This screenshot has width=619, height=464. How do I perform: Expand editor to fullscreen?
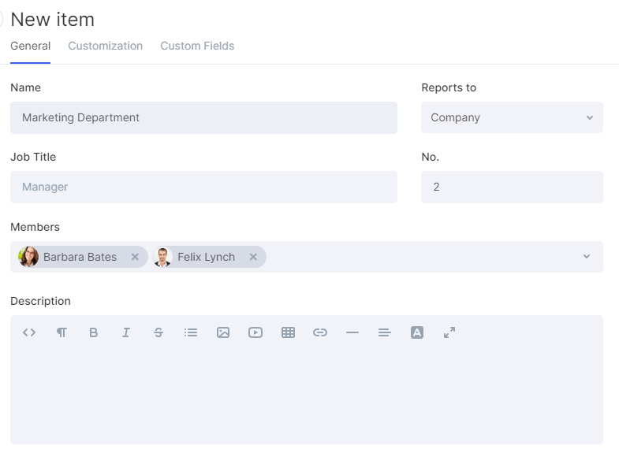coord(449,332)
